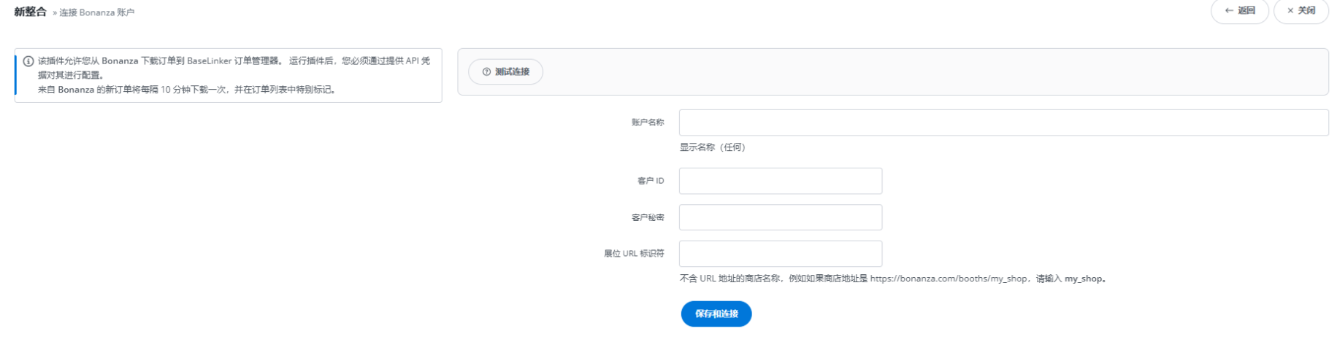Click the 返回 back button
The image size is (1337, 342).
pos(1239,10)
